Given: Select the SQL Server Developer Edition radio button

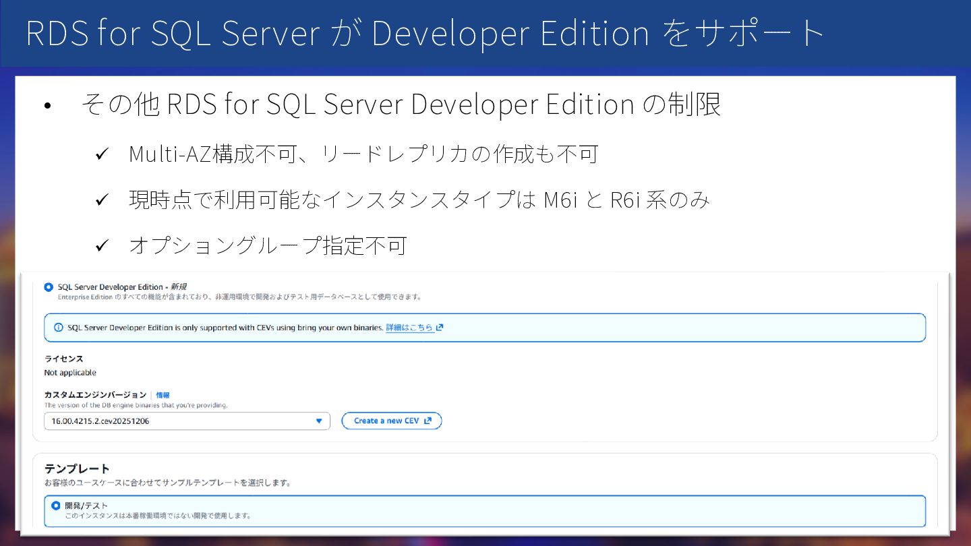Looking at the screenshot, I should point(48,287).
